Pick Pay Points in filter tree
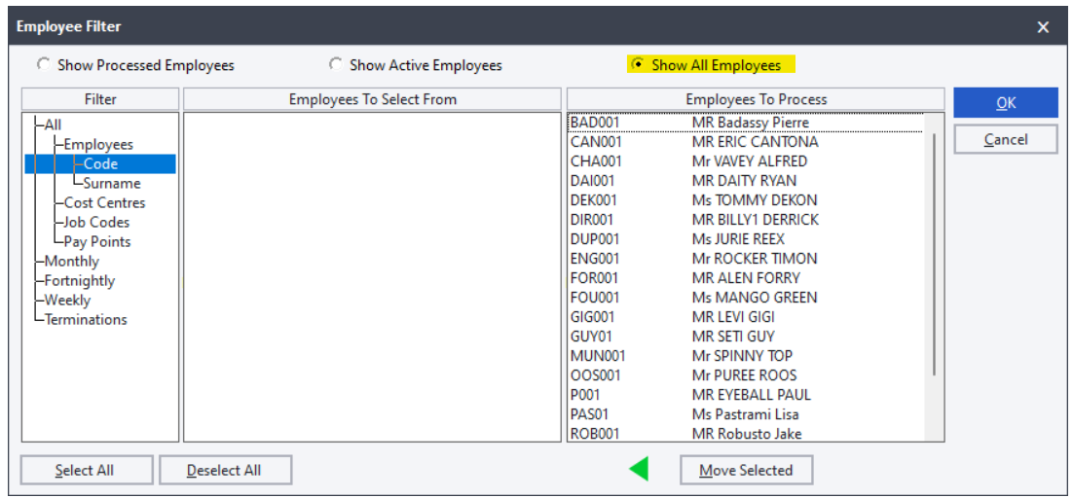This screenshot has height=498, width=1073. [97, 242]
